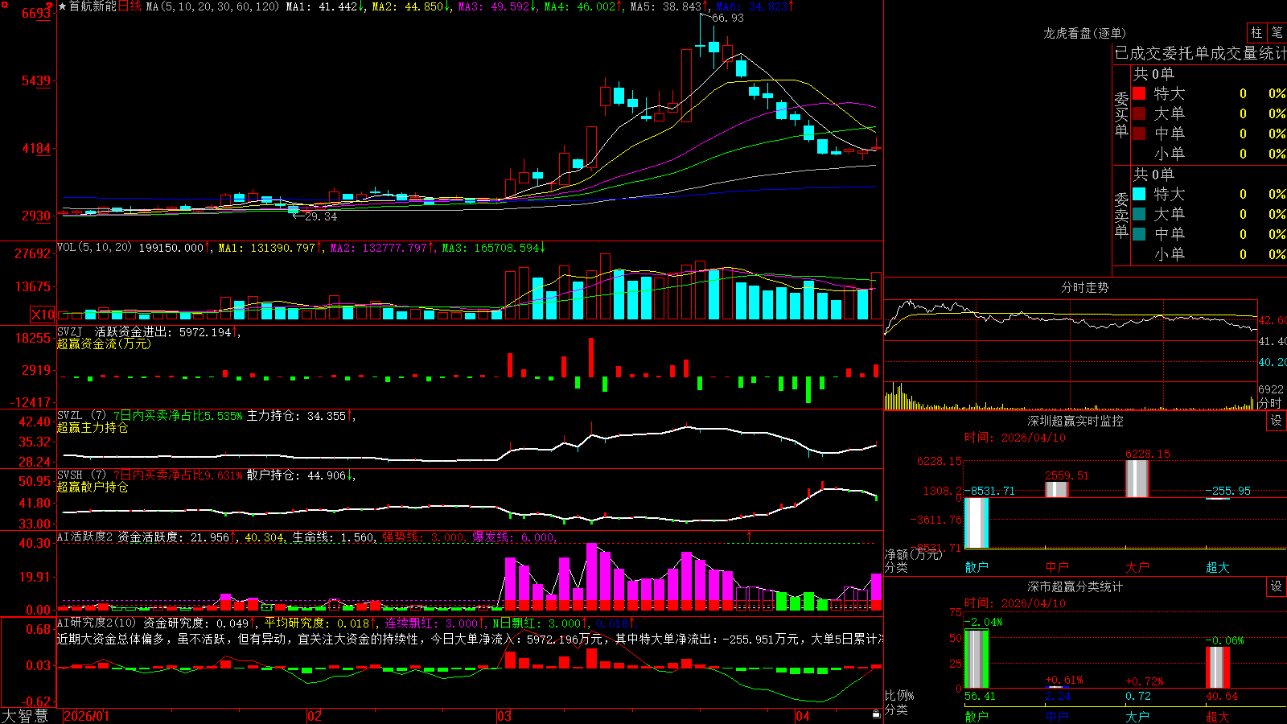The width and height of the screenshot is (1287, 724).
Task: Click the 6228.15 大户 bar
Action: [1137, 479]
